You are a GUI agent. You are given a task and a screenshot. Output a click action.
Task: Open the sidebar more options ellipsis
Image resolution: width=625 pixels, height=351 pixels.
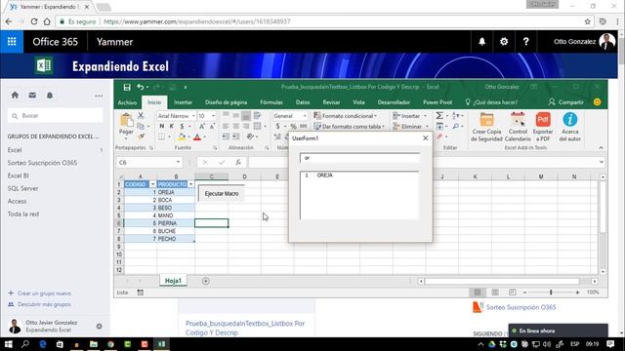pyautogui.click(x=99, y=96)
